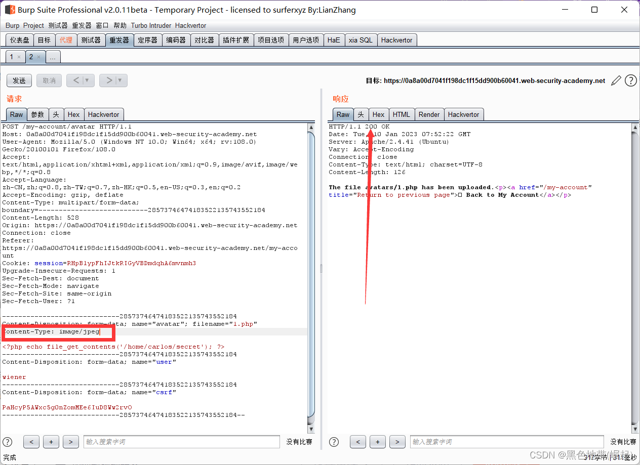
Task: Click the Burp Suite logo icon
Action: [x=10, y=10]
